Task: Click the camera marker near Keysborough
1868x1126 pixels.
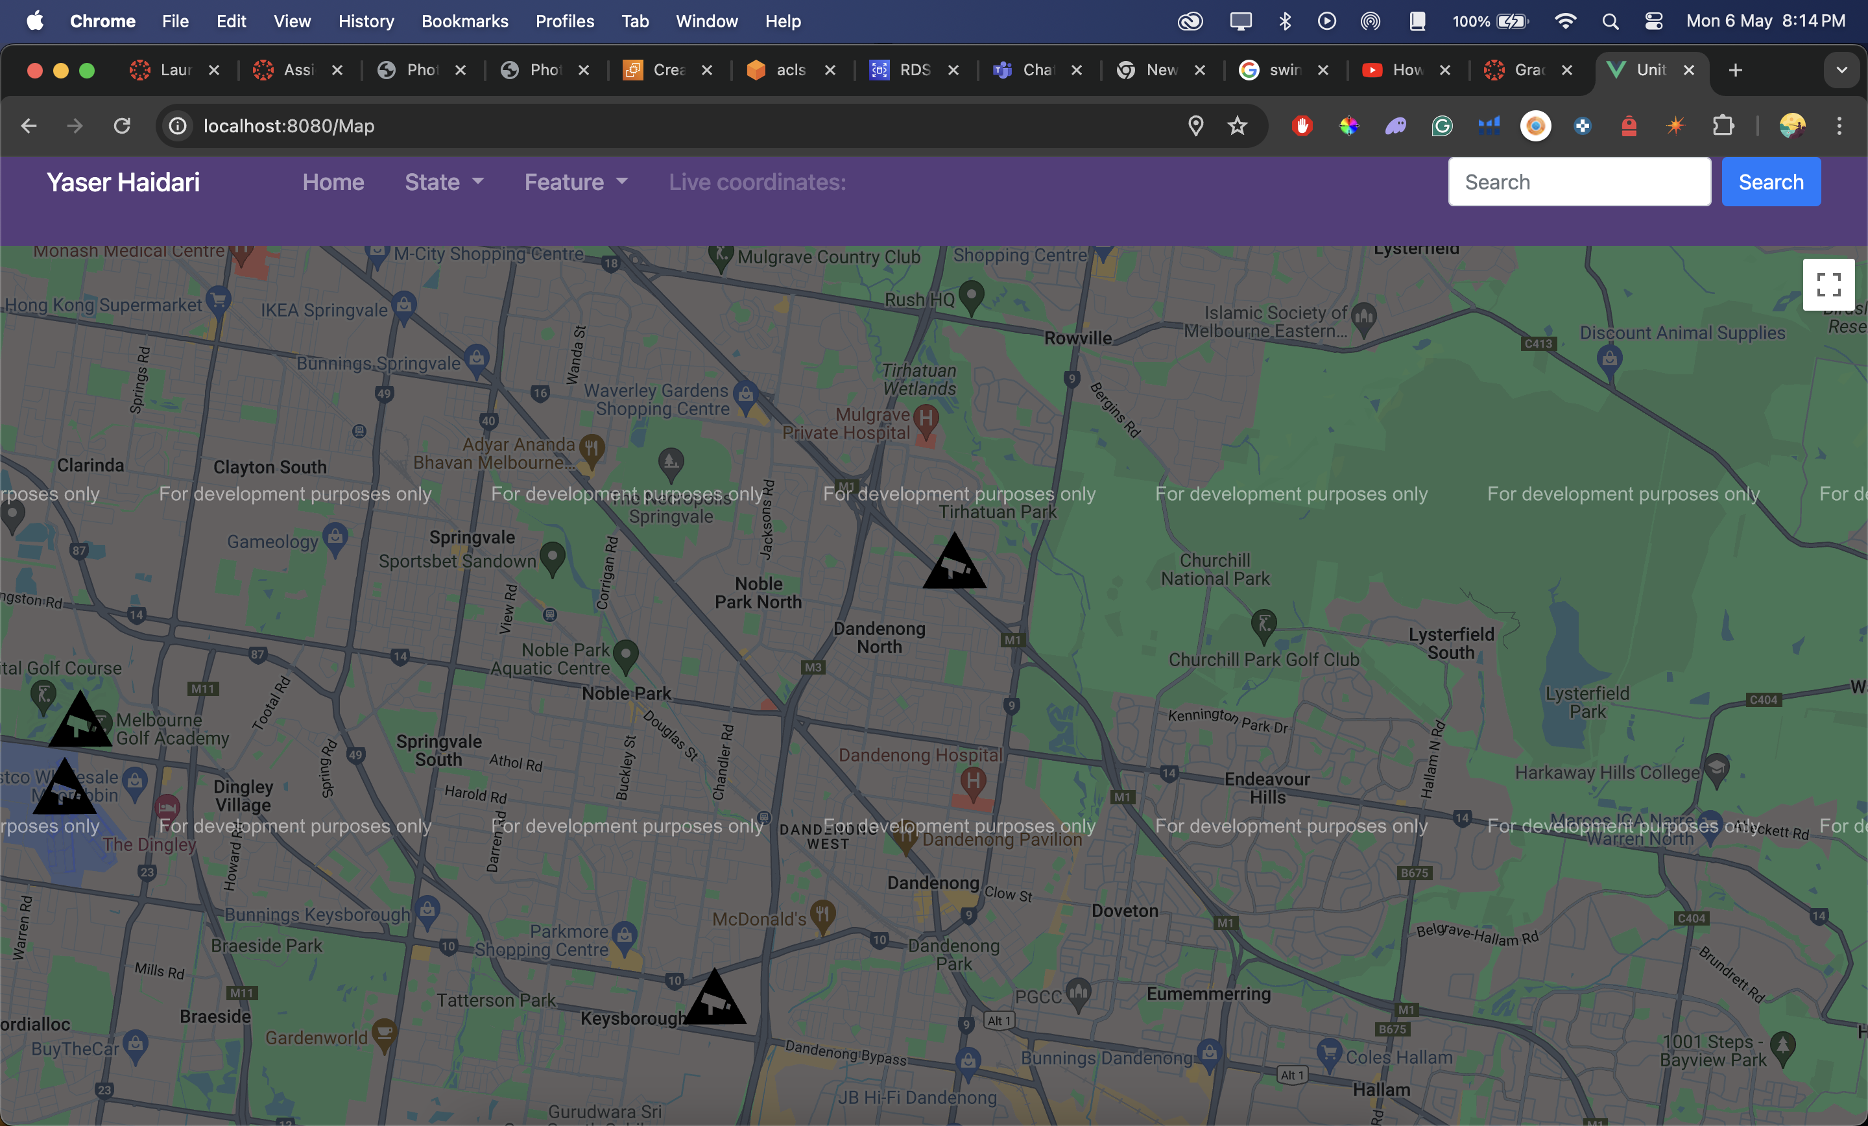Action: [715, 997]
